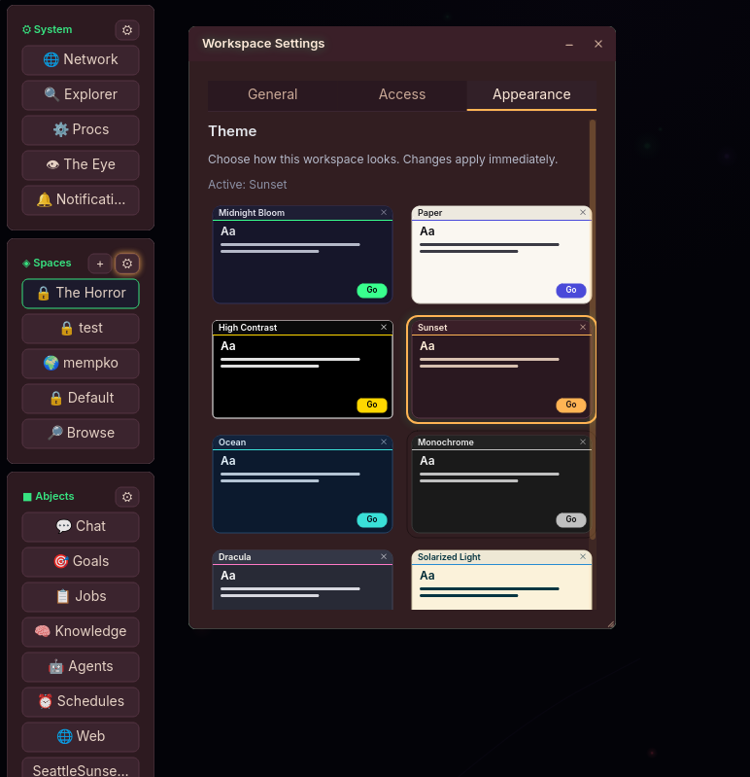Click the window resize grip corner

pyautogui.click(x=611, y=624)
